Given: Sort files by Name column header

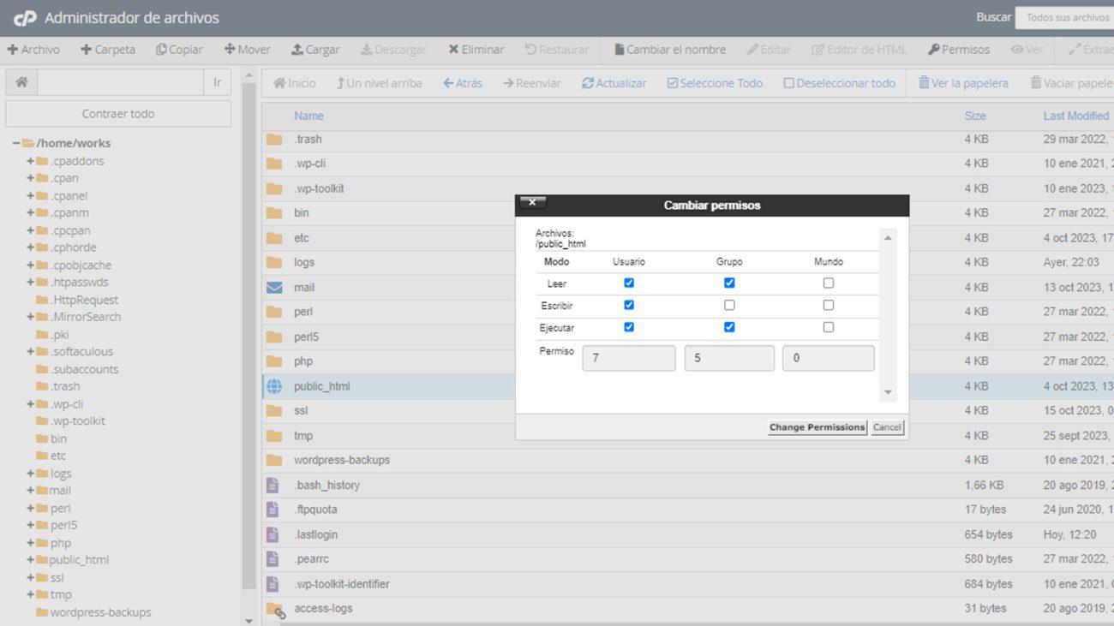Looking at the screenshot, I should coord(308,116).
